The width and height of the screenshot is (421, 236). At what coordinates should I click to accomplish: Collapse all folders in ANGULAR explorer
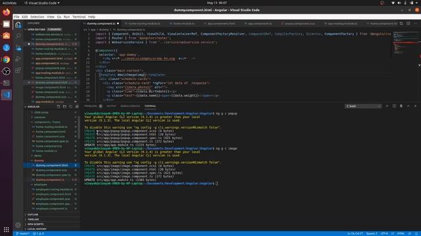click(x=77, y=106)
